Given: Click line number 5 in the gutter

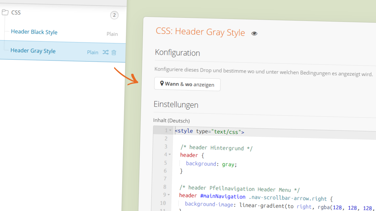Looking at the screenshot, I should point(165,163).
